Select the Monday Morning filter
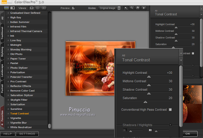203x138 pixels. [x=21, y=50]
